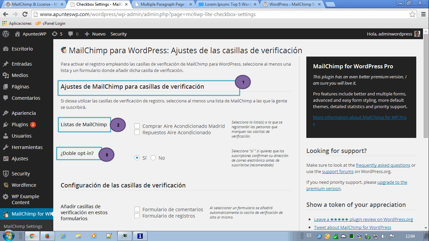Launch Internet Explorer from the taskbar
This screenshot has height=241, width=429.
(63, 236)
